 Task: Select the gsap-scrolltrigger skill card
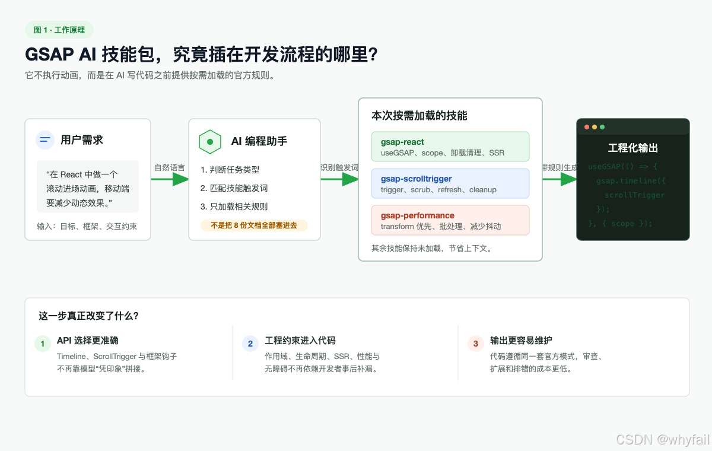click(x=450, y=183)
